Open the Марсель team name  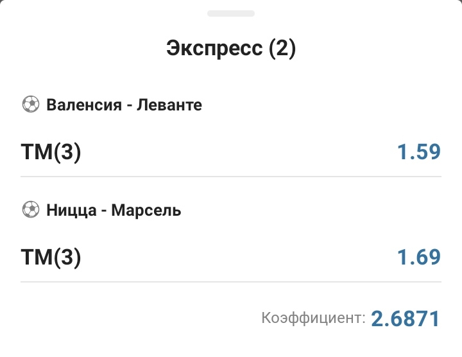pos(146,210)
